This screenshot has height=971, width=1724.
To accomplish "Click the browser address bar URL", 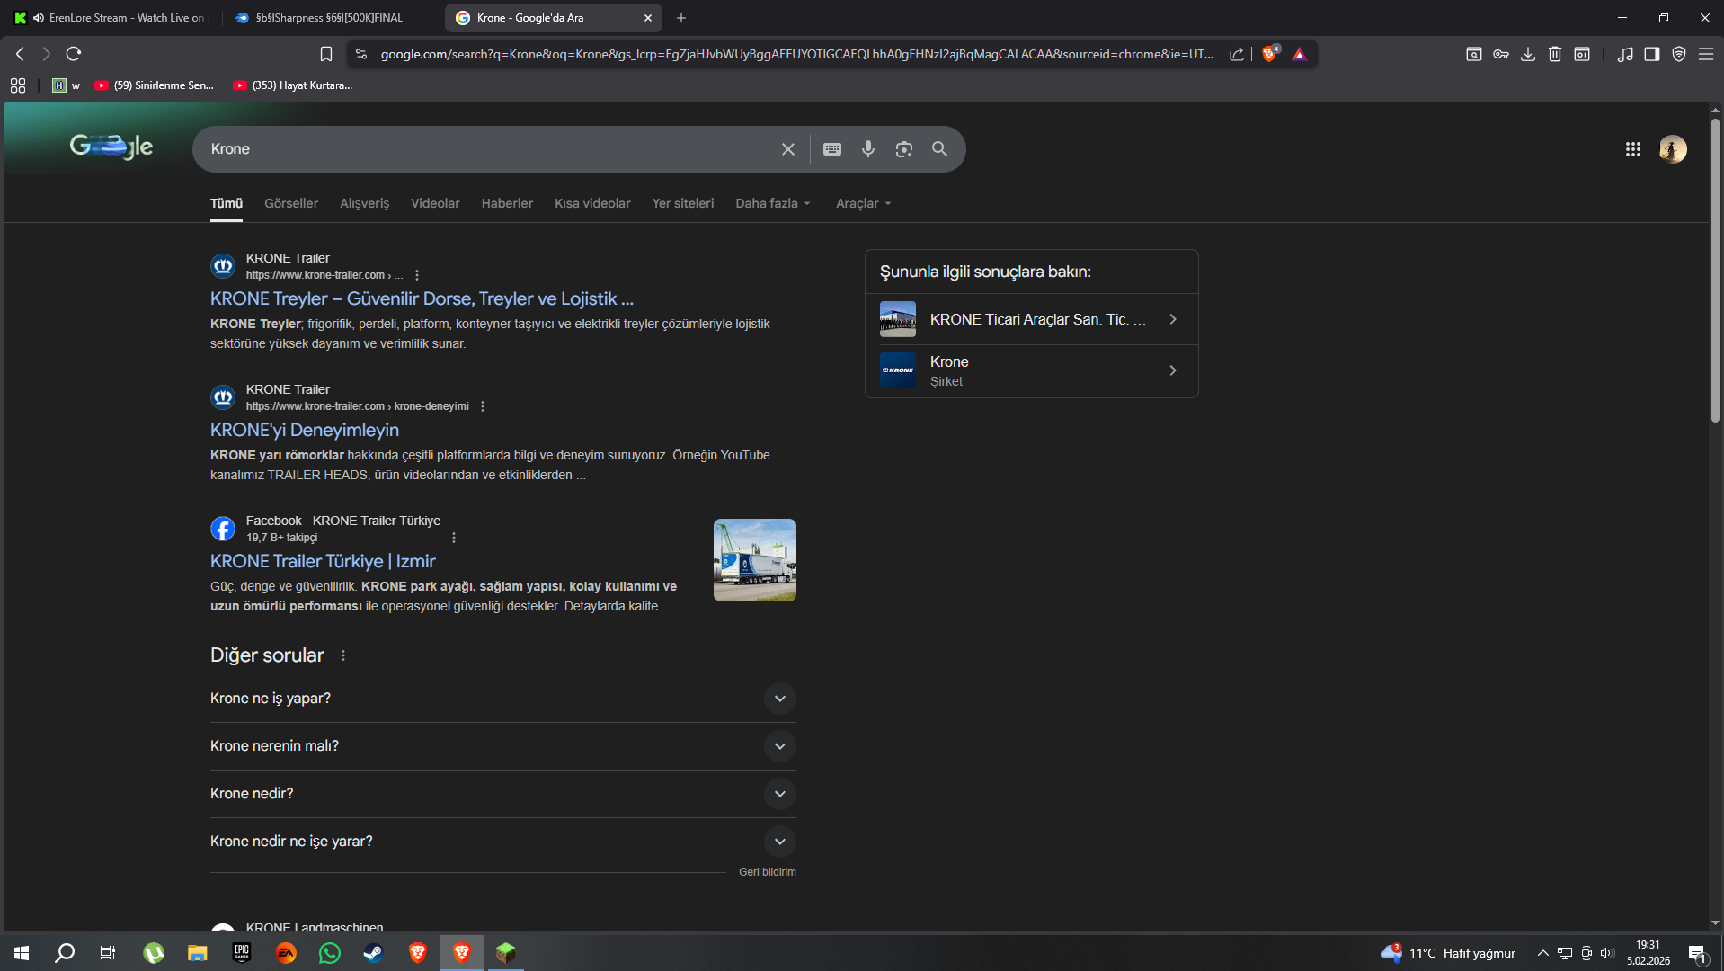I will (796, 54).
